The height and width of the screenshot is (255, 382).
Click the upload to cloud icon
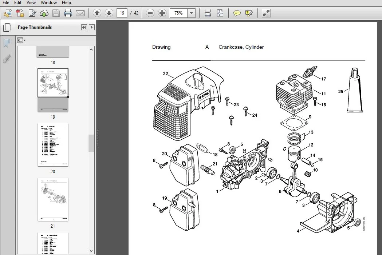point(44,13)
